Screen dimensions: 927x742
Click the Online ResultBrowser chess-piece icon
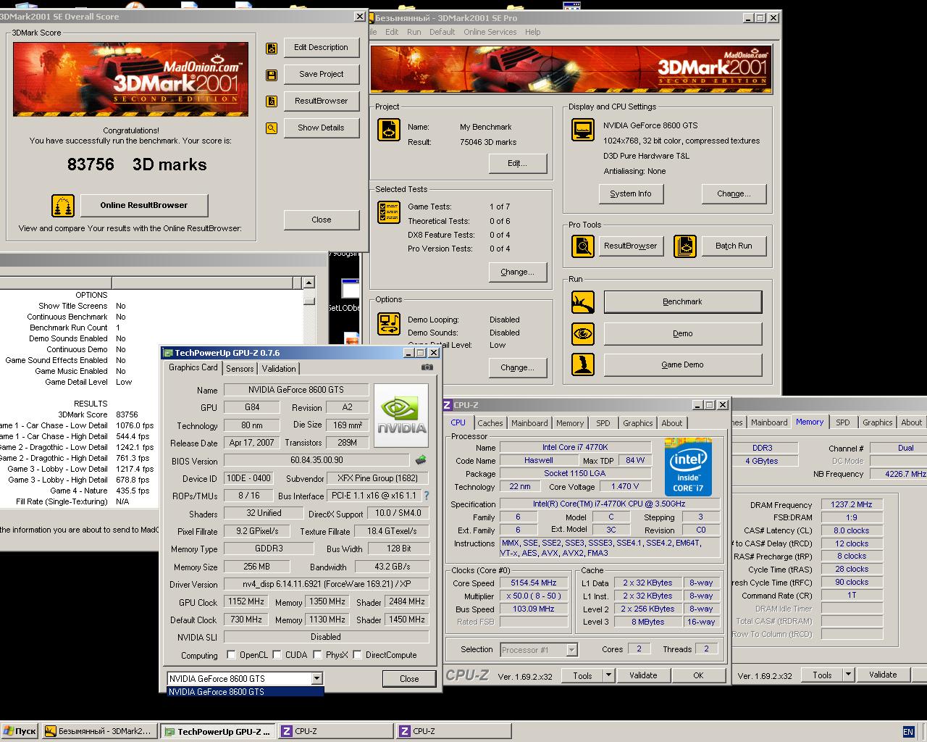63,206
